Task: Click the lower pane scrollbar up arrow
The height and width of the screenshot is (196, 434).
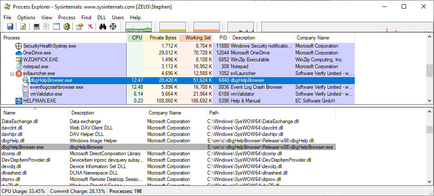Action: [429, 112]
